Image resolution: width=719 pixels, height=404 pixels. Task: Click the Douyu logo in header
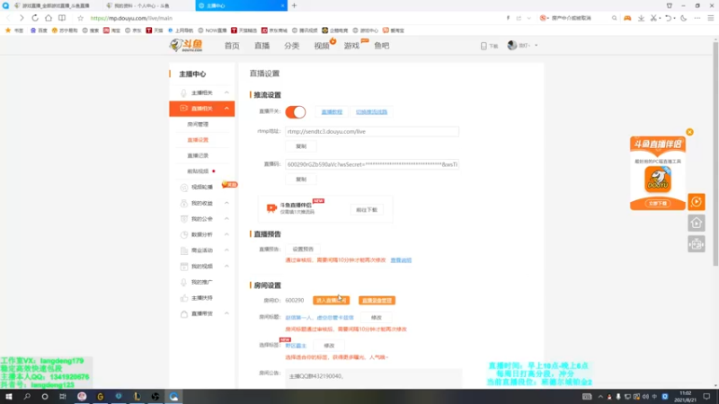pos(186,46)
